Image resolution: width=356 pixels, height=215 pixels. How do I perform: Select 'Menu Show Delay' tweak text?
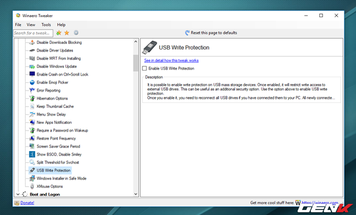51,114
